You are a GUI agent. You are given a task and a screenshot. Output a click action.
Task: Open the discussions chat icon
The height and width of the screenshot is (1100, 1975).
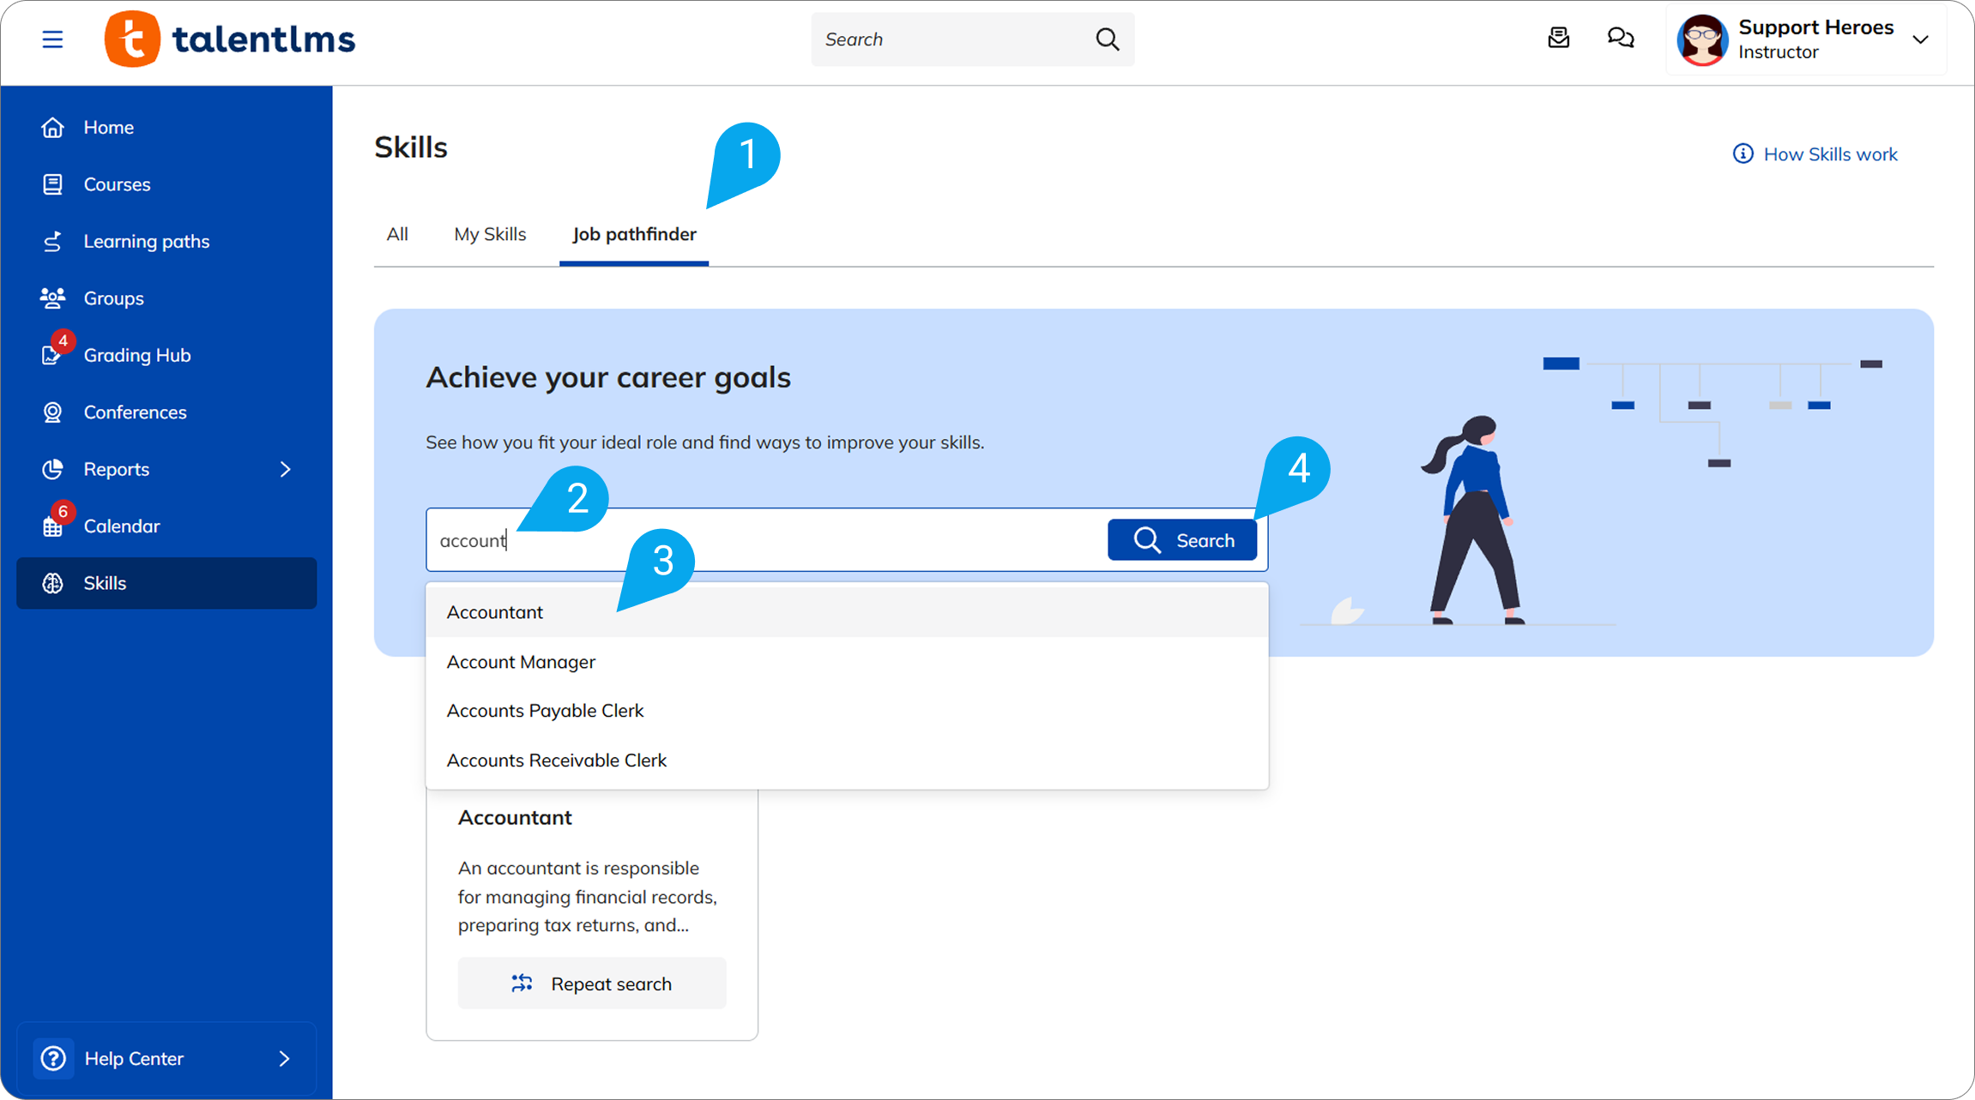point(1620,38)
